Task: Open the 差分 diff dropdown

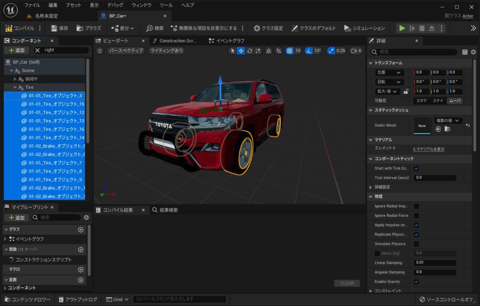Action: [123, 28]
